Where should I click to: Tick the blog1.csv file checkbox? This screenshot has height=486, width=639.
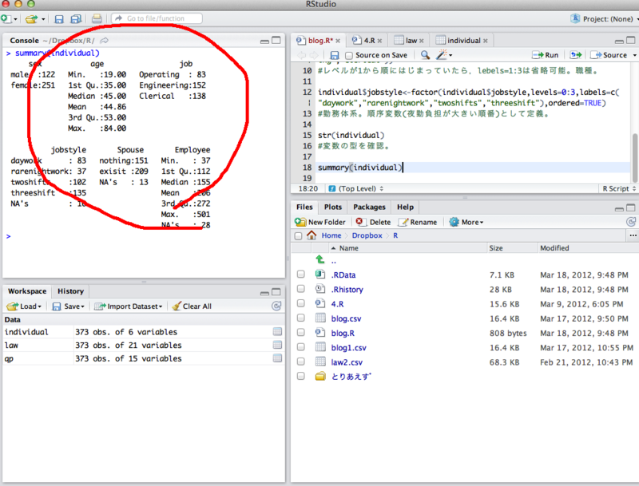pos(301,347)
